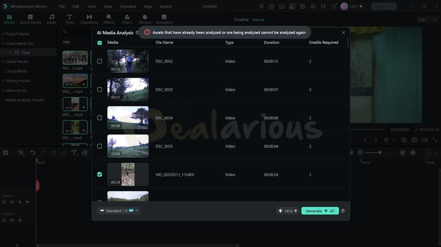
Task: Check the box for DSC_0034
Action: pos(100,118)
